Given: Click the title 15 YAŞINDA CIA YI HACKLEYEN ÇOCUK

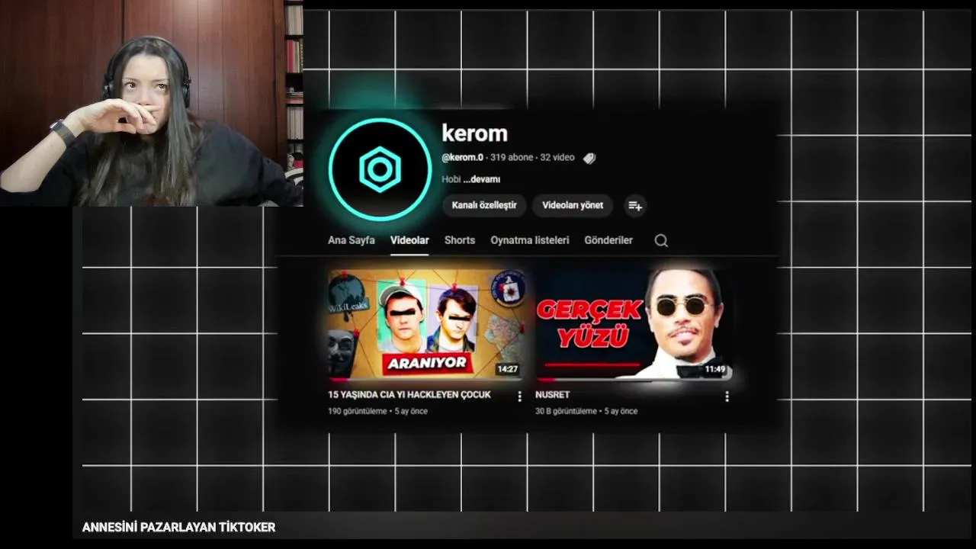Looking at the screenshot, I should [409, 395].
